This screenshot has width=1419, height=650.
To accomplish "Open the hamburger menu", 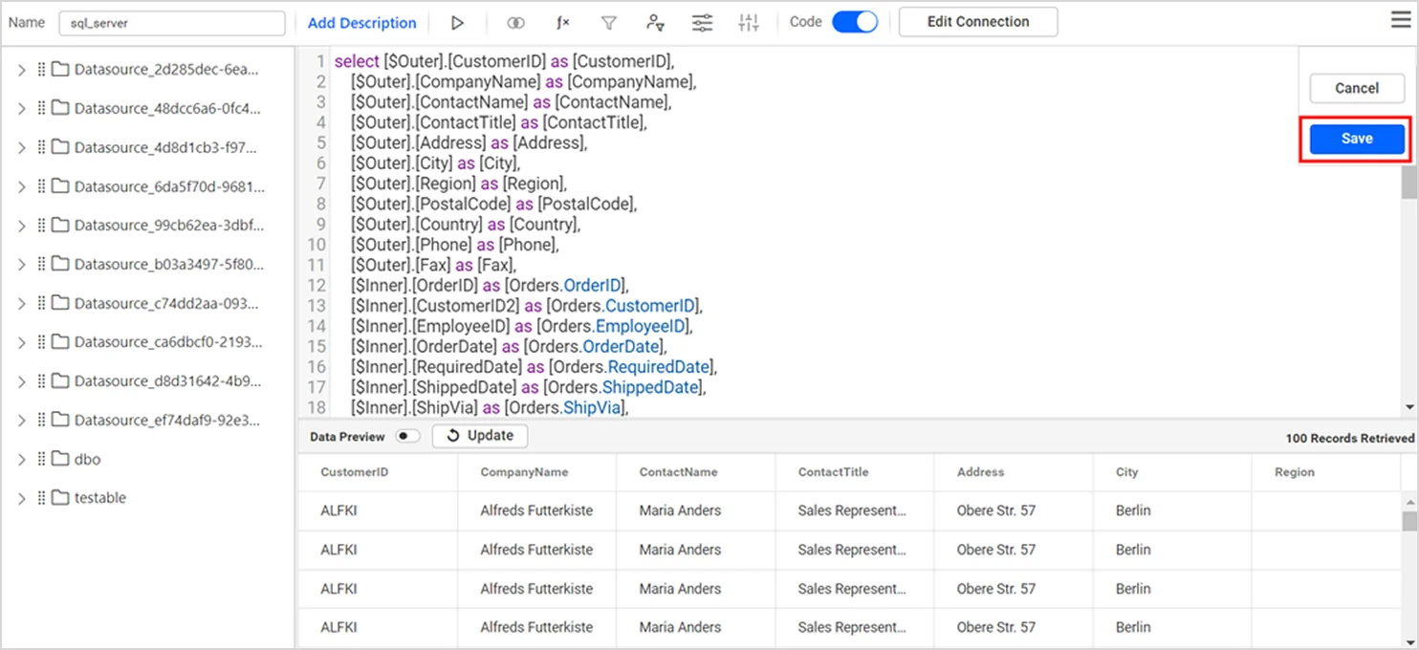I will [1401, 21].
